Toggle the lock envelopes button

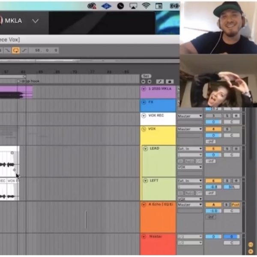tap(170, 81)
